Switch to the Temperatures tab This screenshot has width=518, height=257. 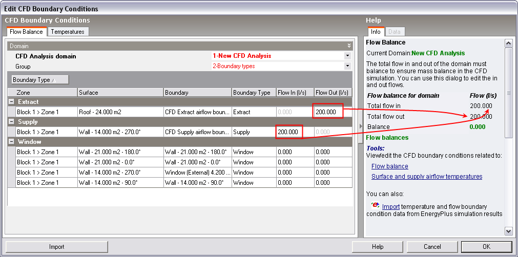[68, 32]
